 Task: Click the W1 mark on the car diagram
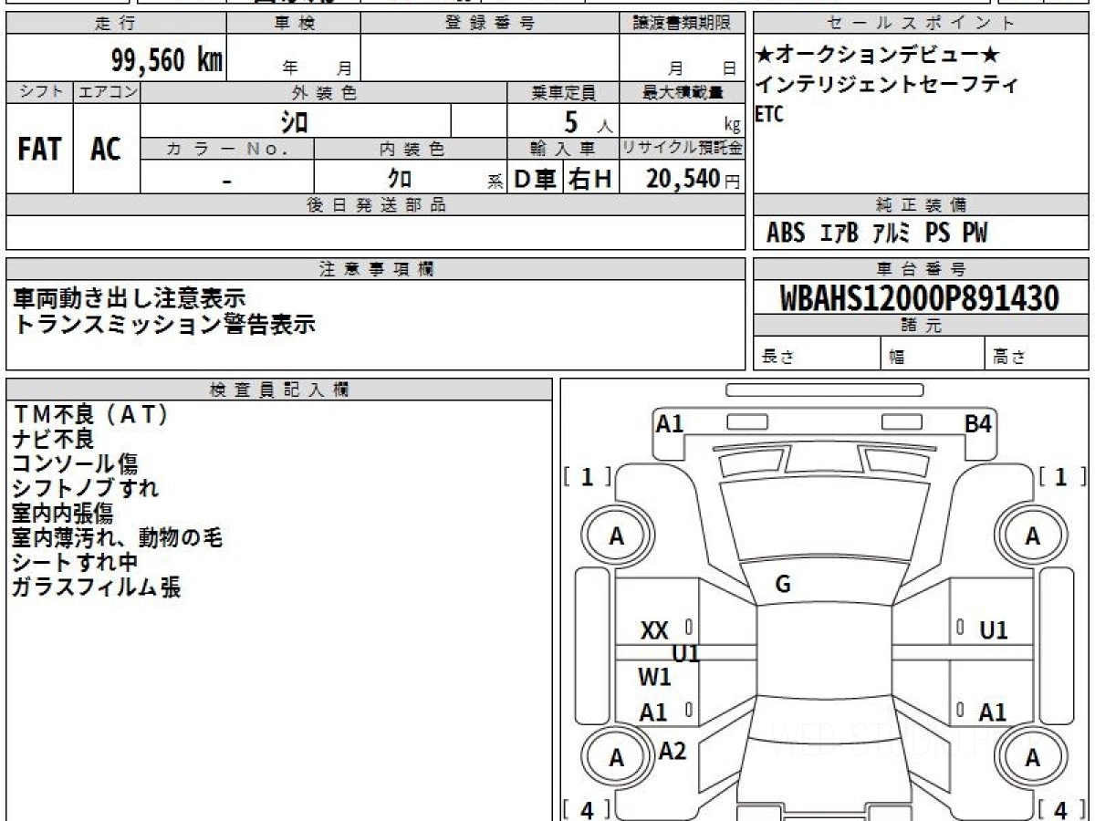pyautogui.click(x=654, y=677)
